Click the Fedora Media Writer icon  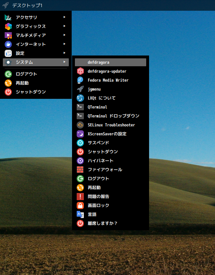80,80
